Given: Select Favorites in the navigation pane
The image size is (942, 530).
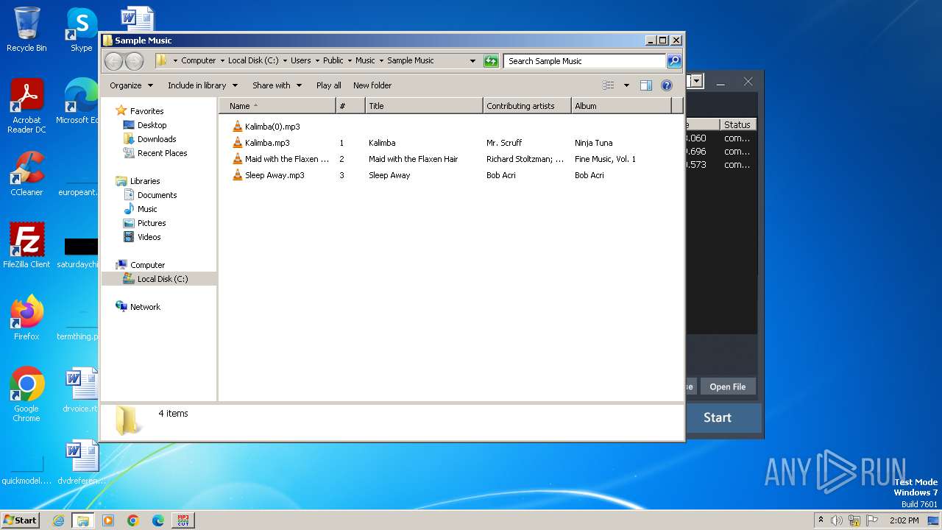Looking at the screenshot, I should (x=146, y=111).
